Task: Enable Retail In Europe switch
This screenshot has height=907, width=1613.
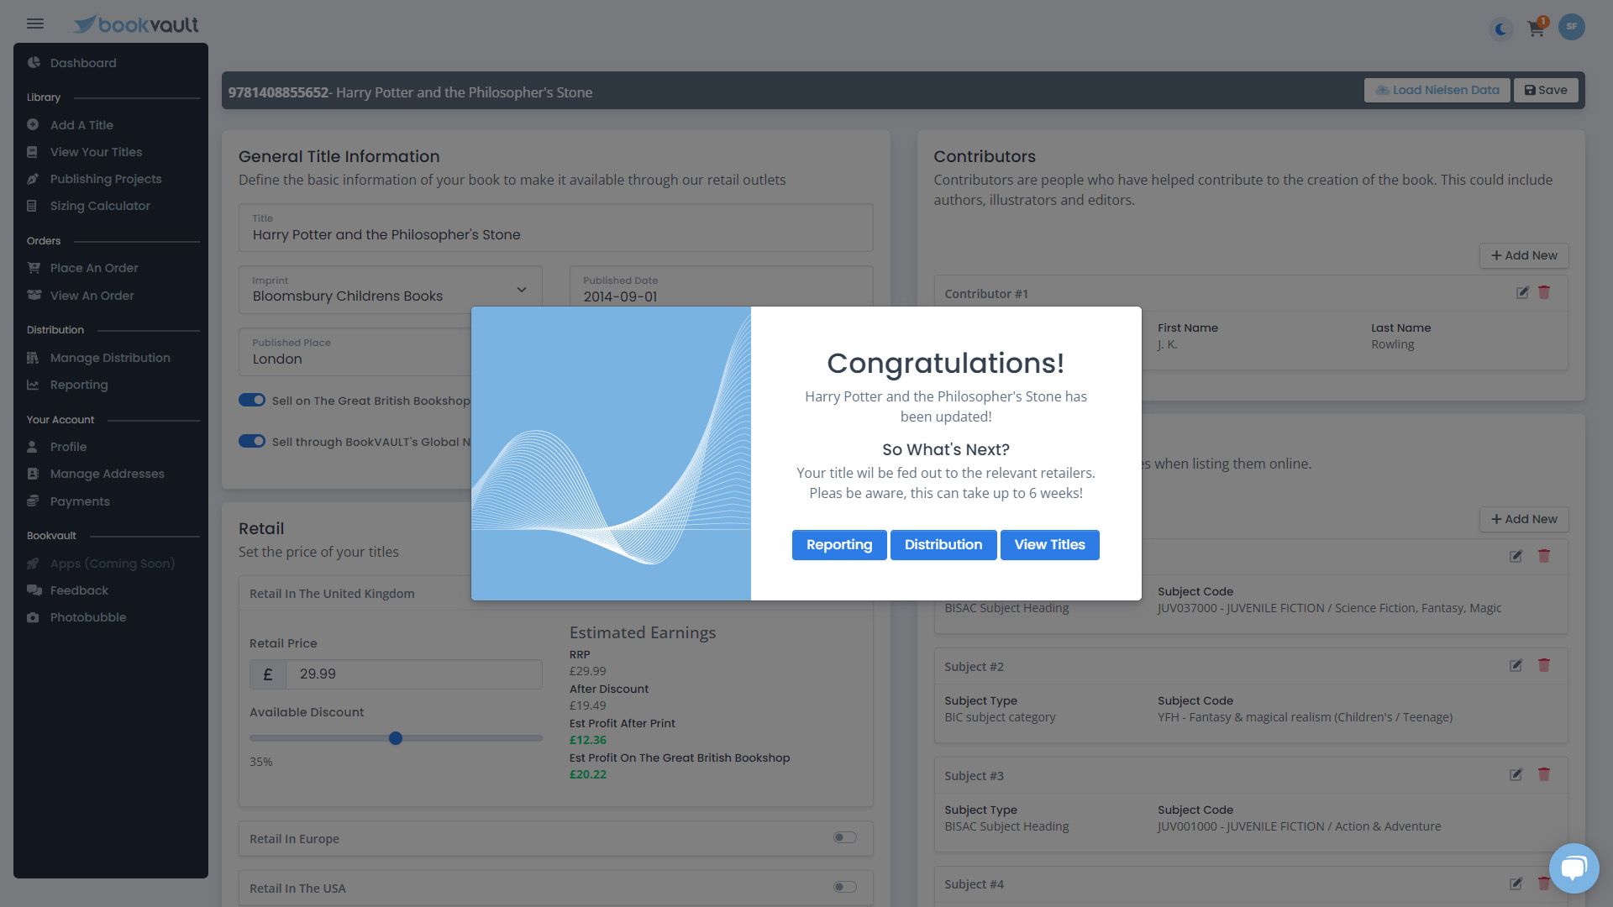Action: (845, 837)
